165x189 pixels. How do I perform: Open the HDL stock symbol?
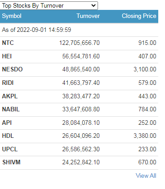pyautogui.click(x=8, y=136)
